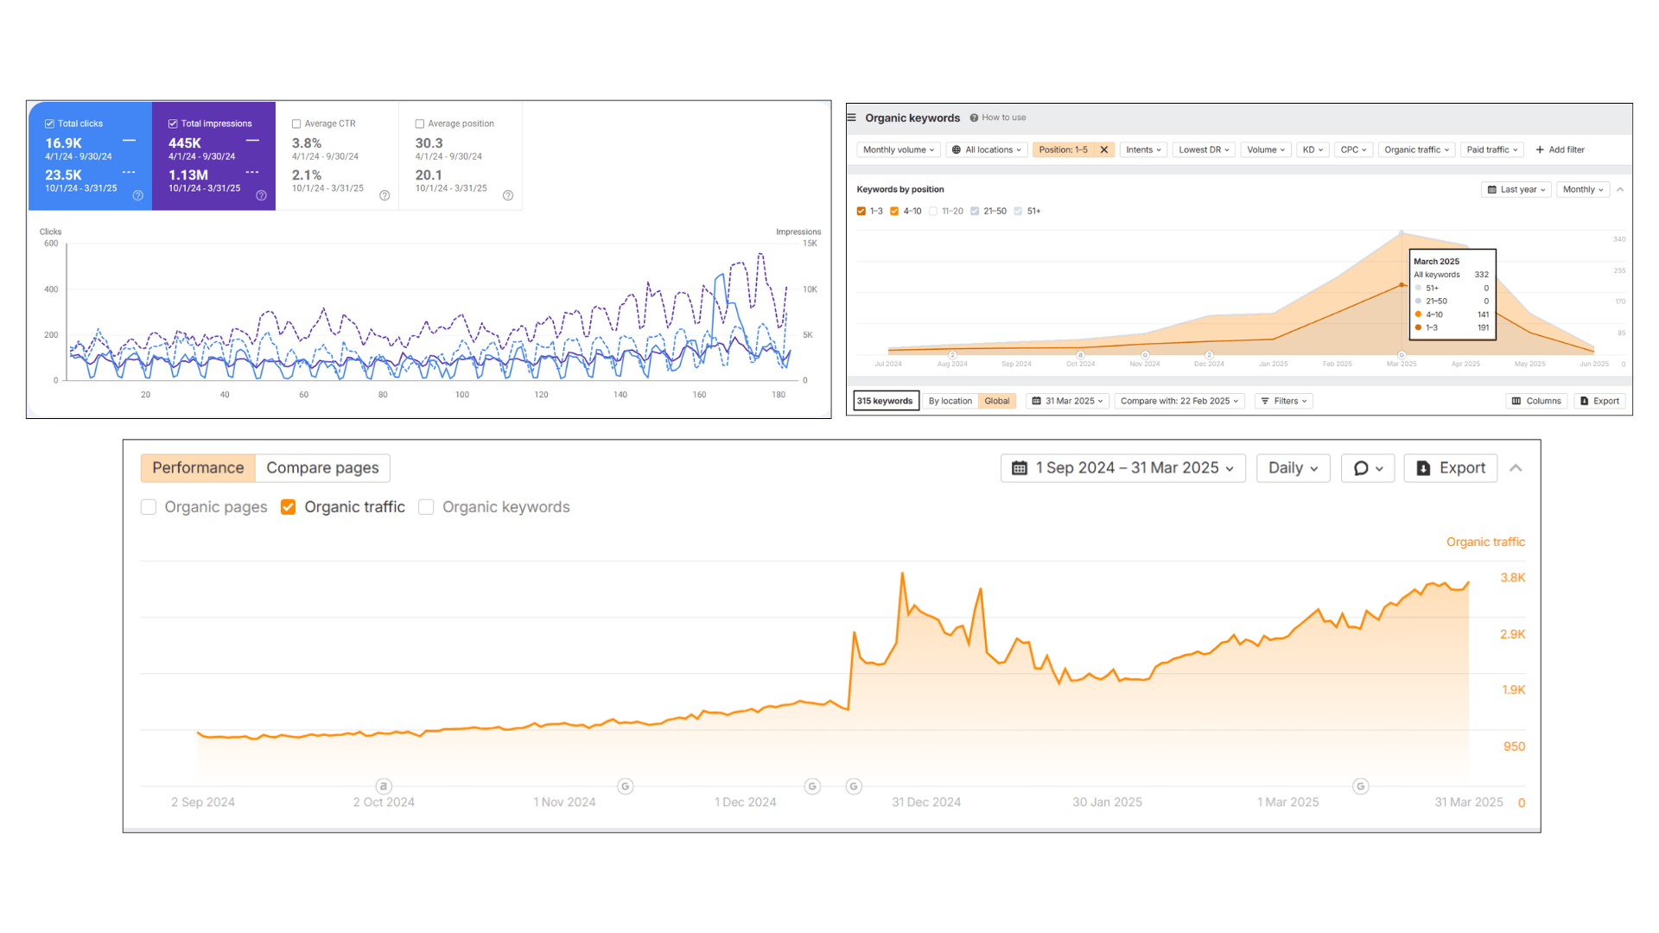Click the Columns button
Viewport: 1659px width, 933px height.
point(1535,401)
